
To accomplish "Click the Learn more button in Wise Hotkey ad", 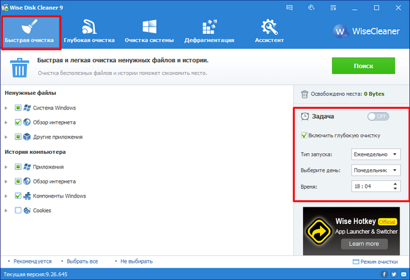I will point(364,244).
